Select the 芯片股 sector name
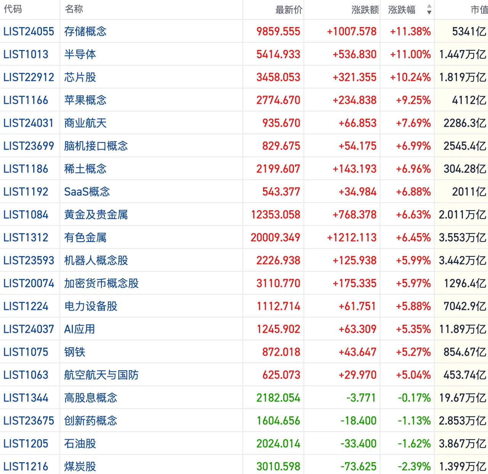 [x=80, y=77]
